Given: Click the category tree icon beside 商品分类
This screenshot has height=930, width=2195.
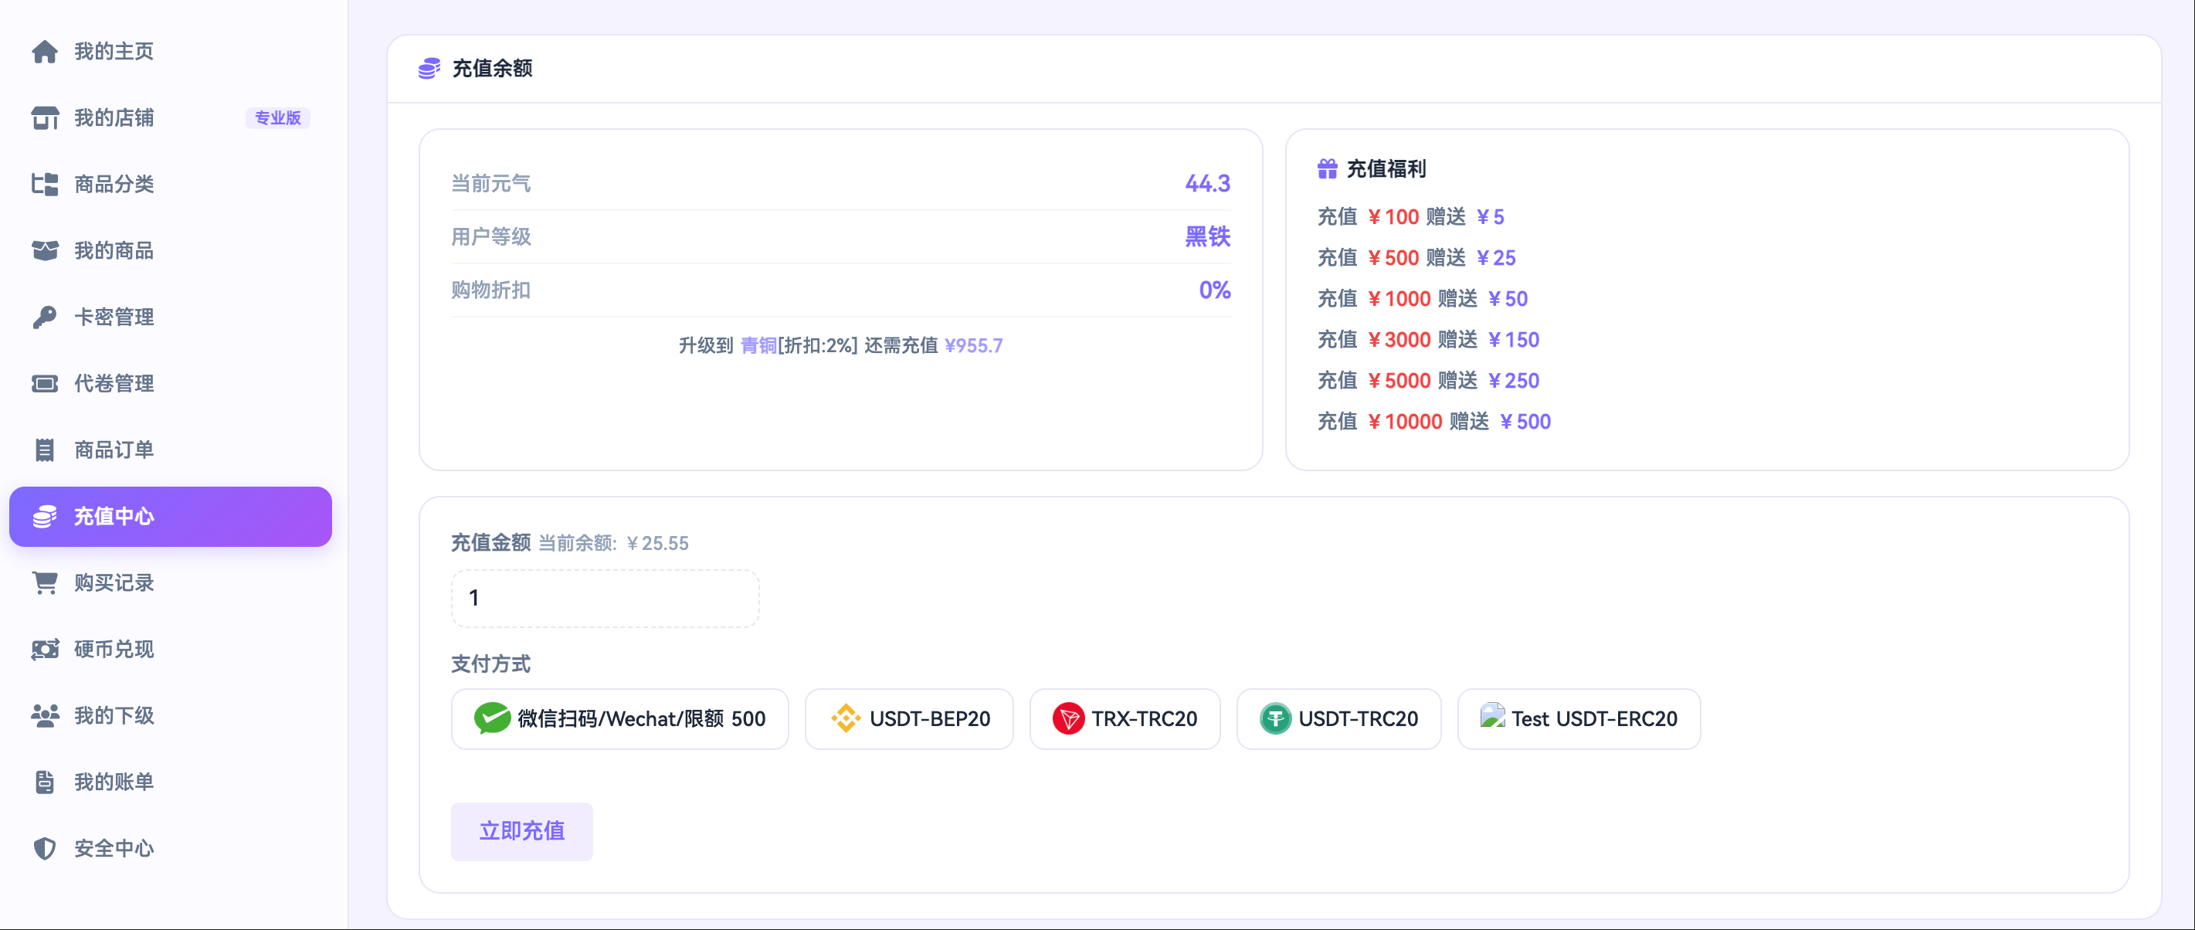Looking at the screenshot, I should coord(44,184).
